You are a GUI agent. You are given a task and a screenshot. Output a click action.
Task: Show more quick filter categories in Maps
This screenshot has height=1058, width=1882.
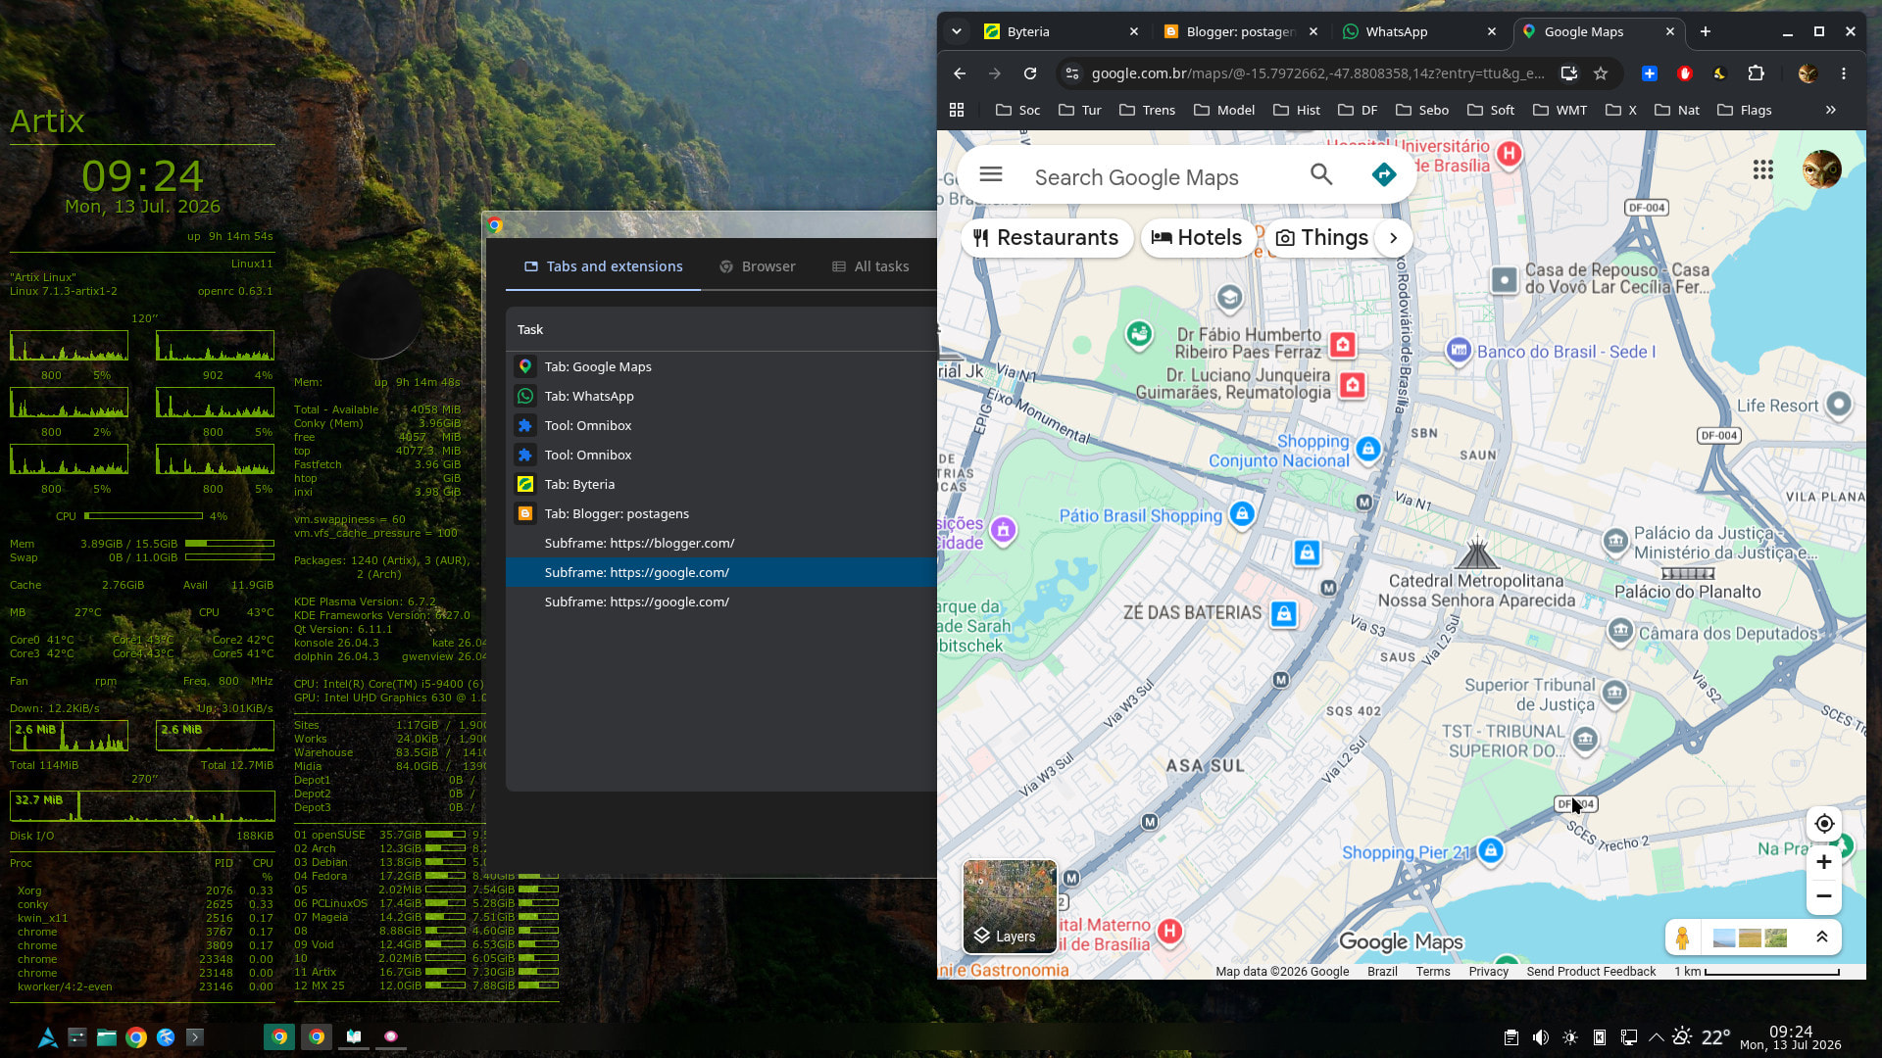[x=1393, y=238]
